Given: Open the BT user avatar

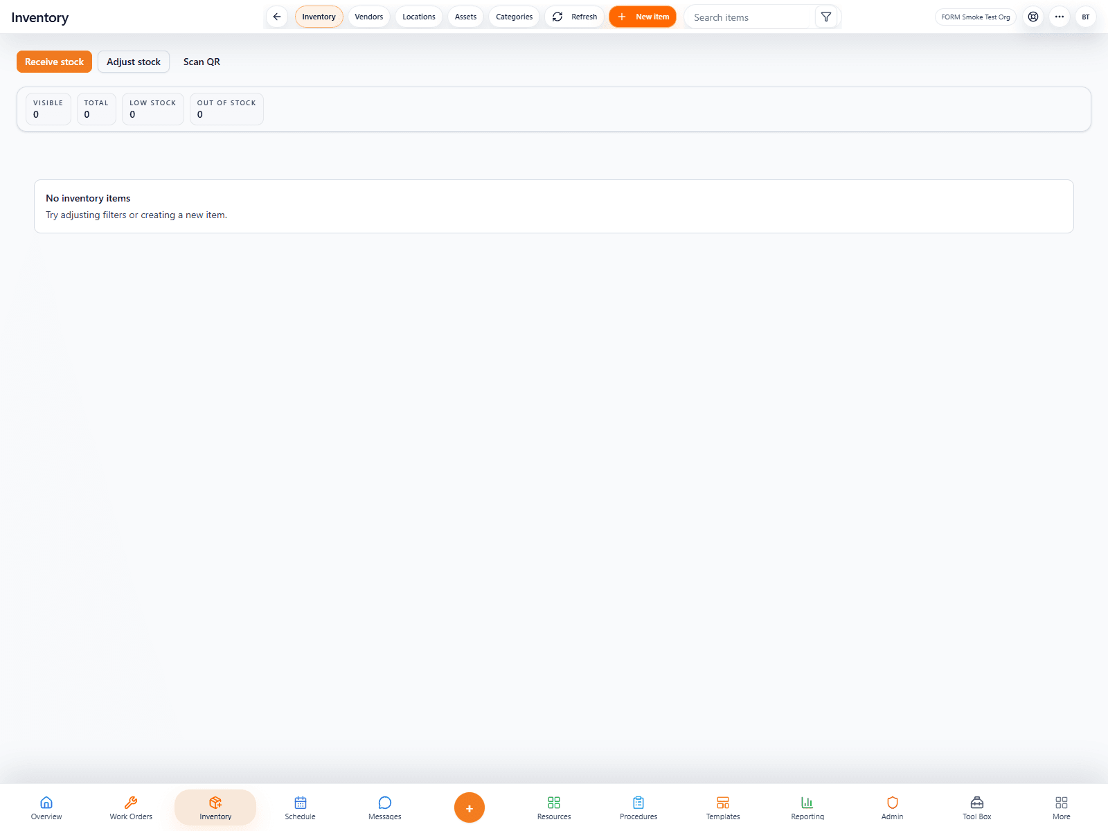Looking at the screenshot, I should [1086, 17].
